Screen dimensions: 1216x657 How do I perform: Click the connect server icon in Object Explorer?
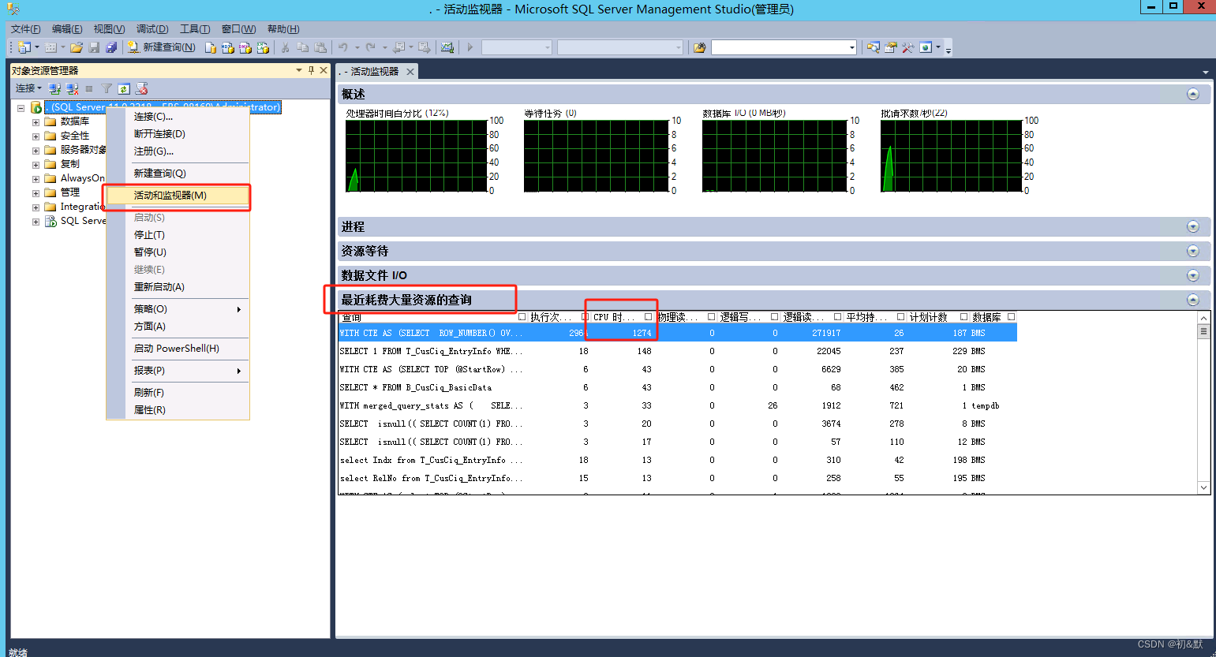pyautogui.click(x=55, y=88)
